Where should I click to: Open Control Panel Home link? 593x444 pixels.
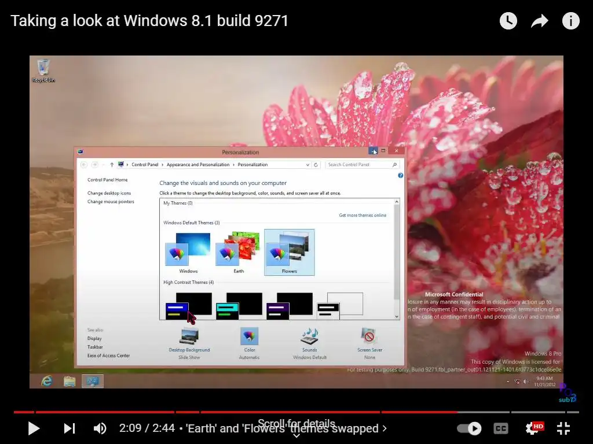coord(107,180)
